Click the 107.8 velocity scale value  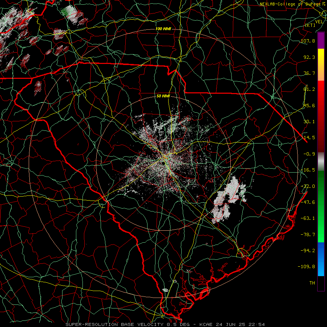tap(308, 41)
